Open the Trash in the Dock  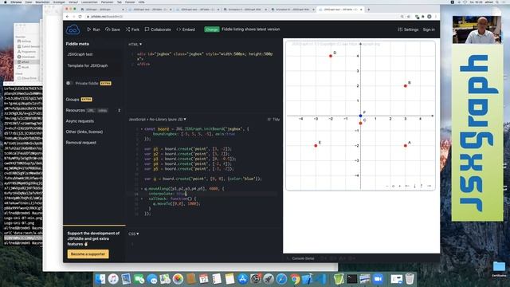pos(410,279)
